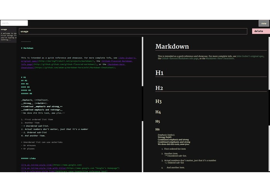Click '_Emphasis_' line in editor
The width and height of the screenshot is (270, 192).
coord(35,100)
